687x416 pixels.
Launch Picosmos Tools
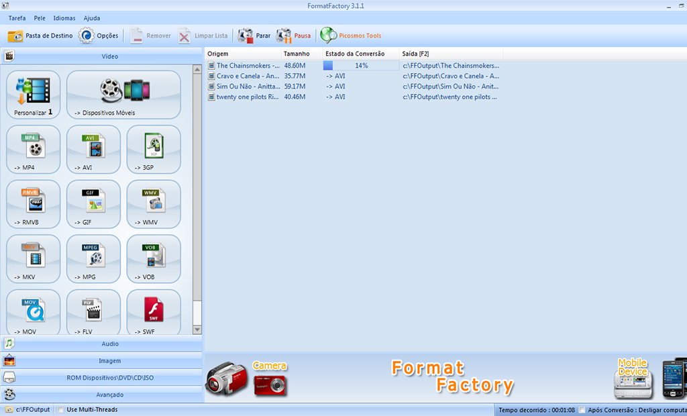(x=350, y=36)
